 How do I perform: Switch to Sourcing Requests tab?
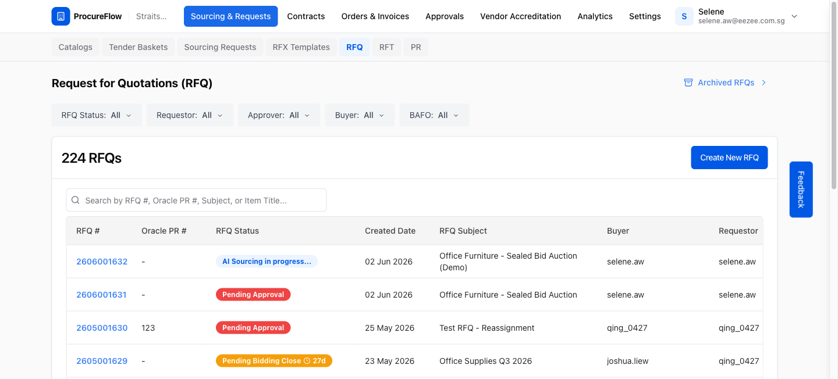220,47
